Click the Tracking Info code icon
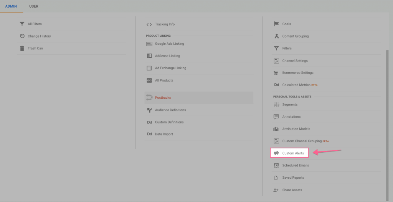Screen dimensions: 393x202 [x=149, y=24]
